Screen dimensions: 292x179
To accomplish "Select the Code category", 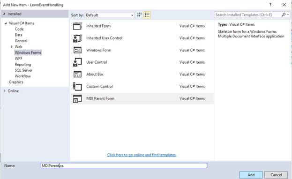I will pos(19,29).
